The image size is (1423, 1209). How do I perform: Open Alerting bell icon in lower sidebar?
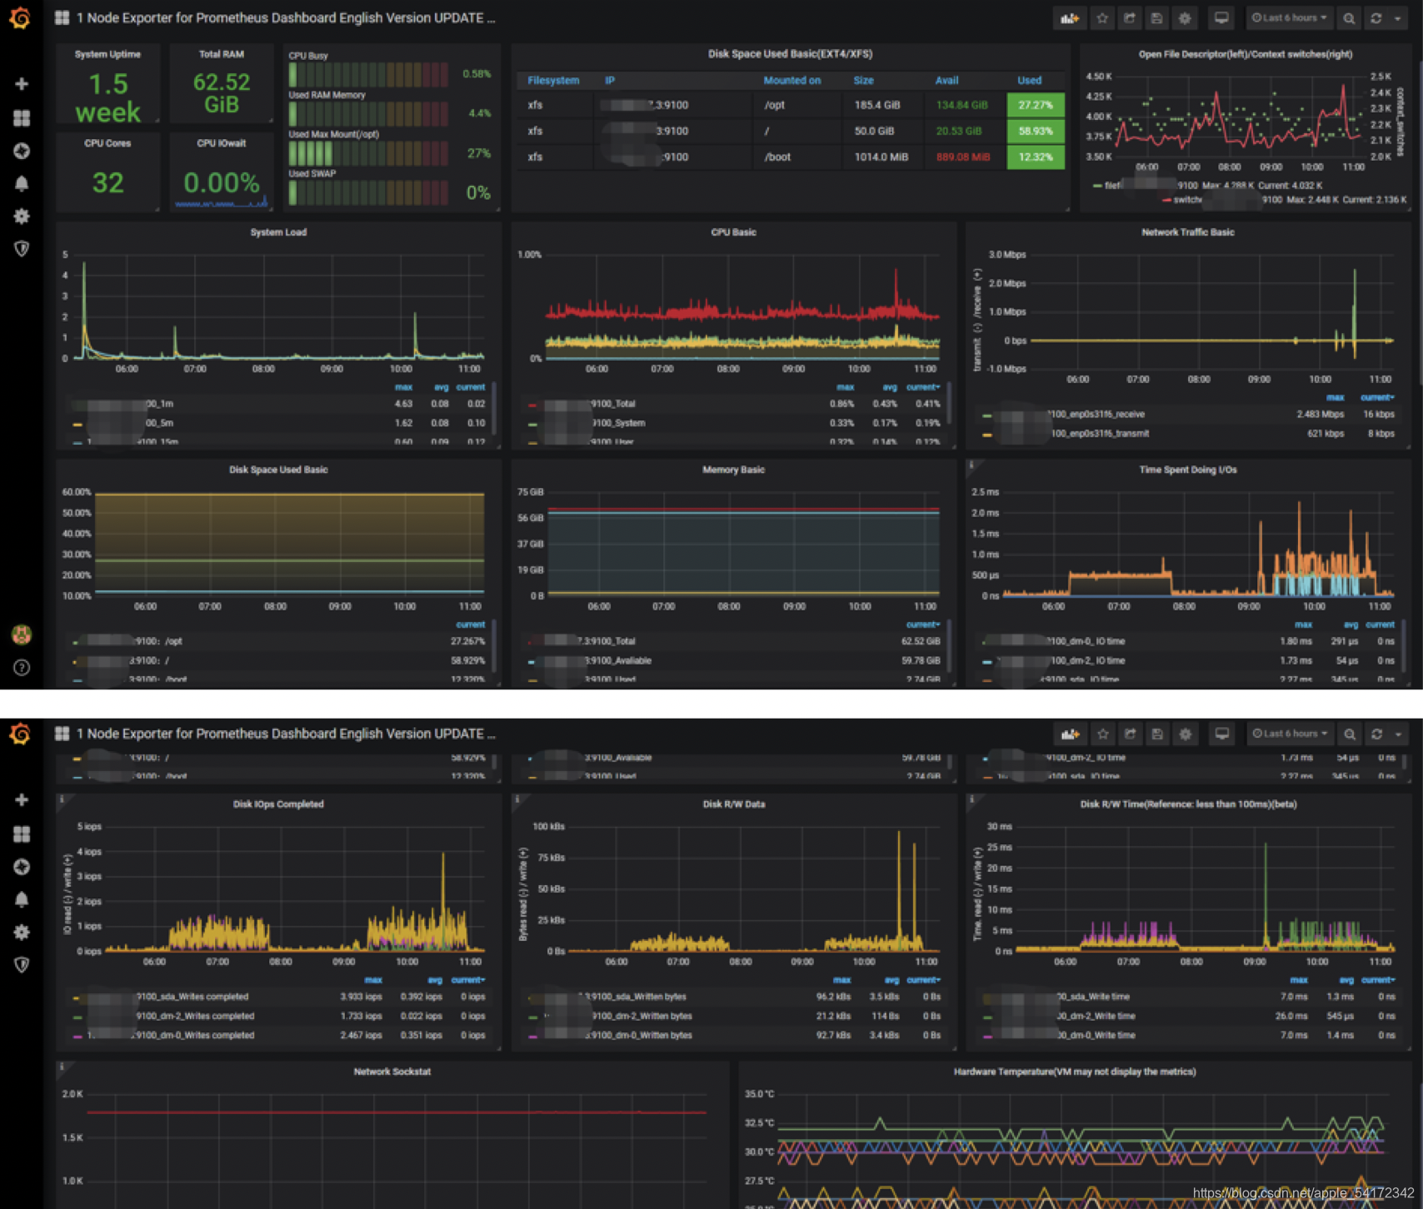(22, 898)
